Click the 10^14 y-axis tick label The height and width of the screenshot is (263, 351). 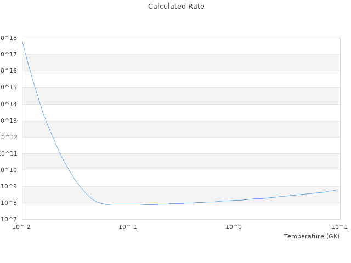[9, 104]
